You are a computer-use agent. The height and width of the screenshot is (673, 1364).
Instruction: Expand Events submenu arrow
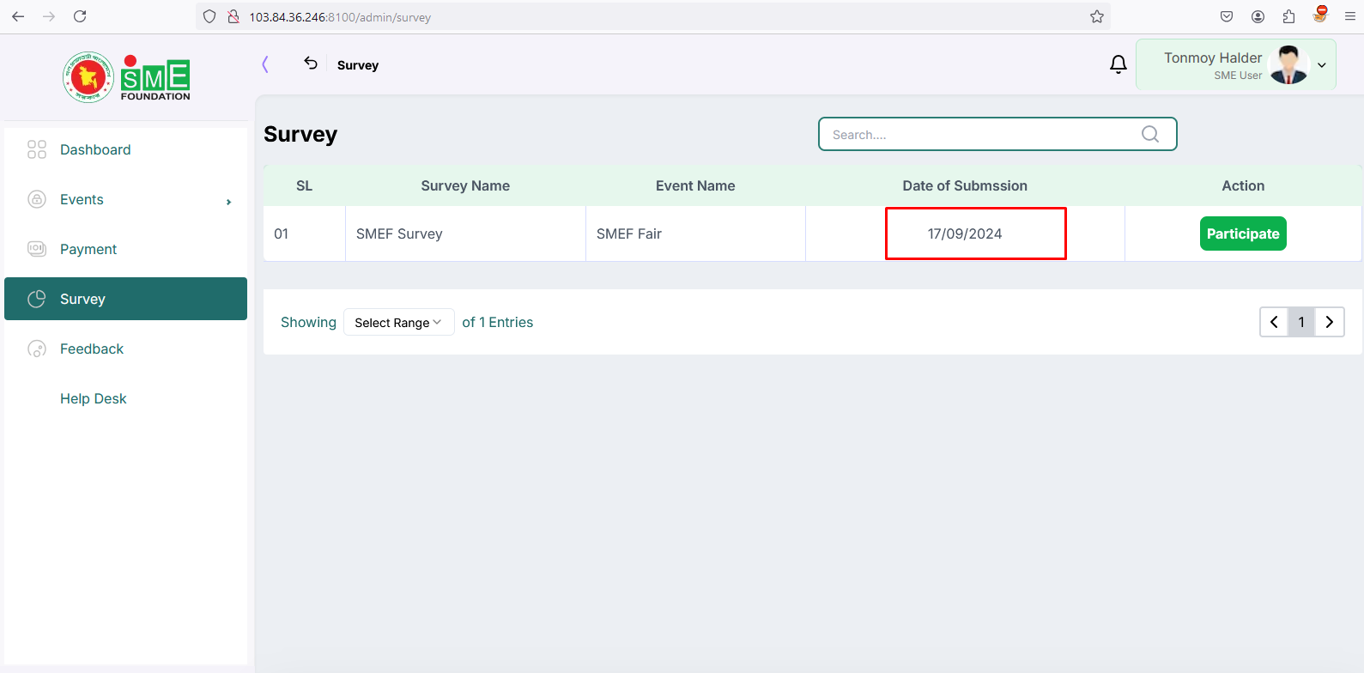(x=228, y=202)
